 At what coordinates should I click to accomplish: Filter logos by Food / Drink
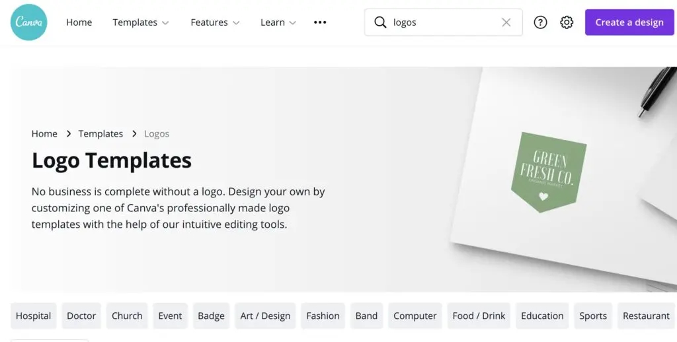coord(479,316)
